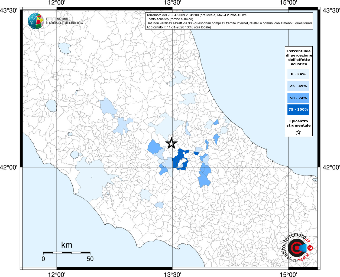340x277 pixels.
Task: Click the right axis label 42°00'
Action: click(331, 167)
